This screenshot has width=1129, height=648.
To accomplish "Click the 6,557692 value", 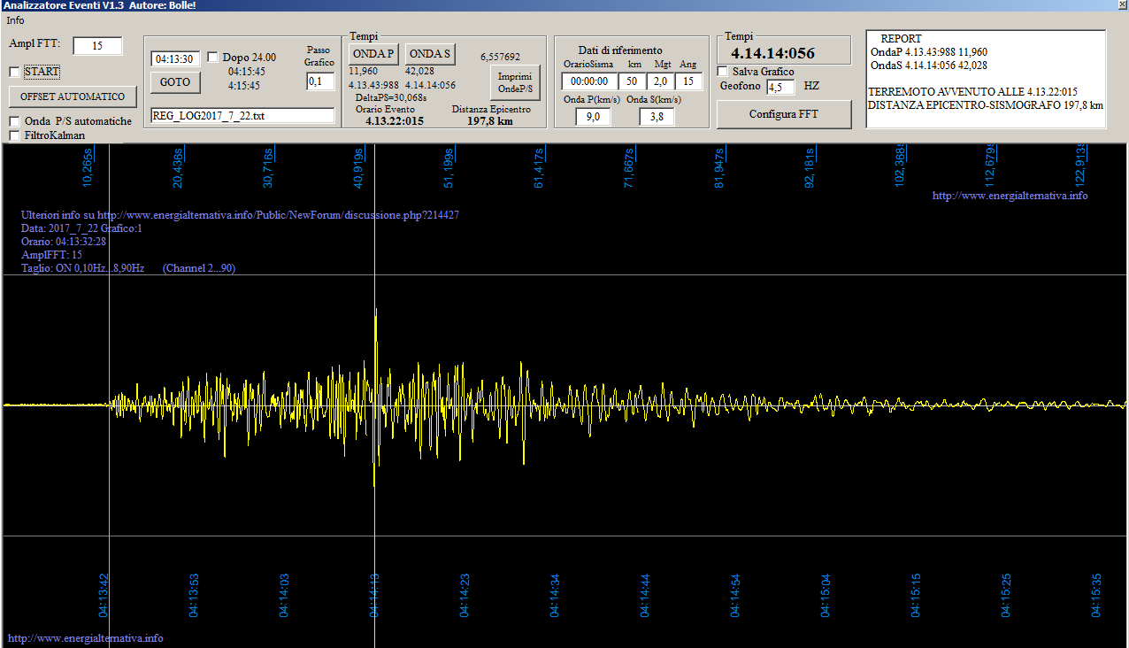I will [x=500, y=57].
